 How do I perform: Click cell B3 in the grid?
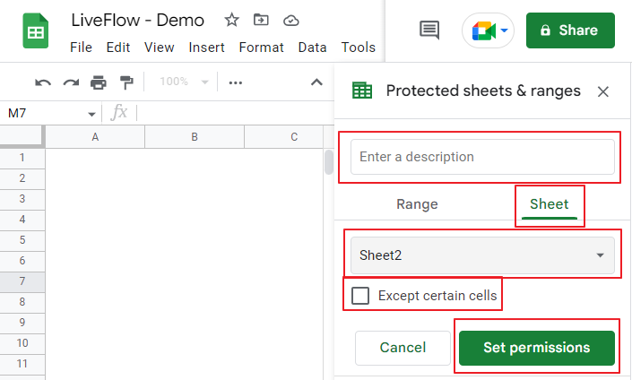pos(195,199)
